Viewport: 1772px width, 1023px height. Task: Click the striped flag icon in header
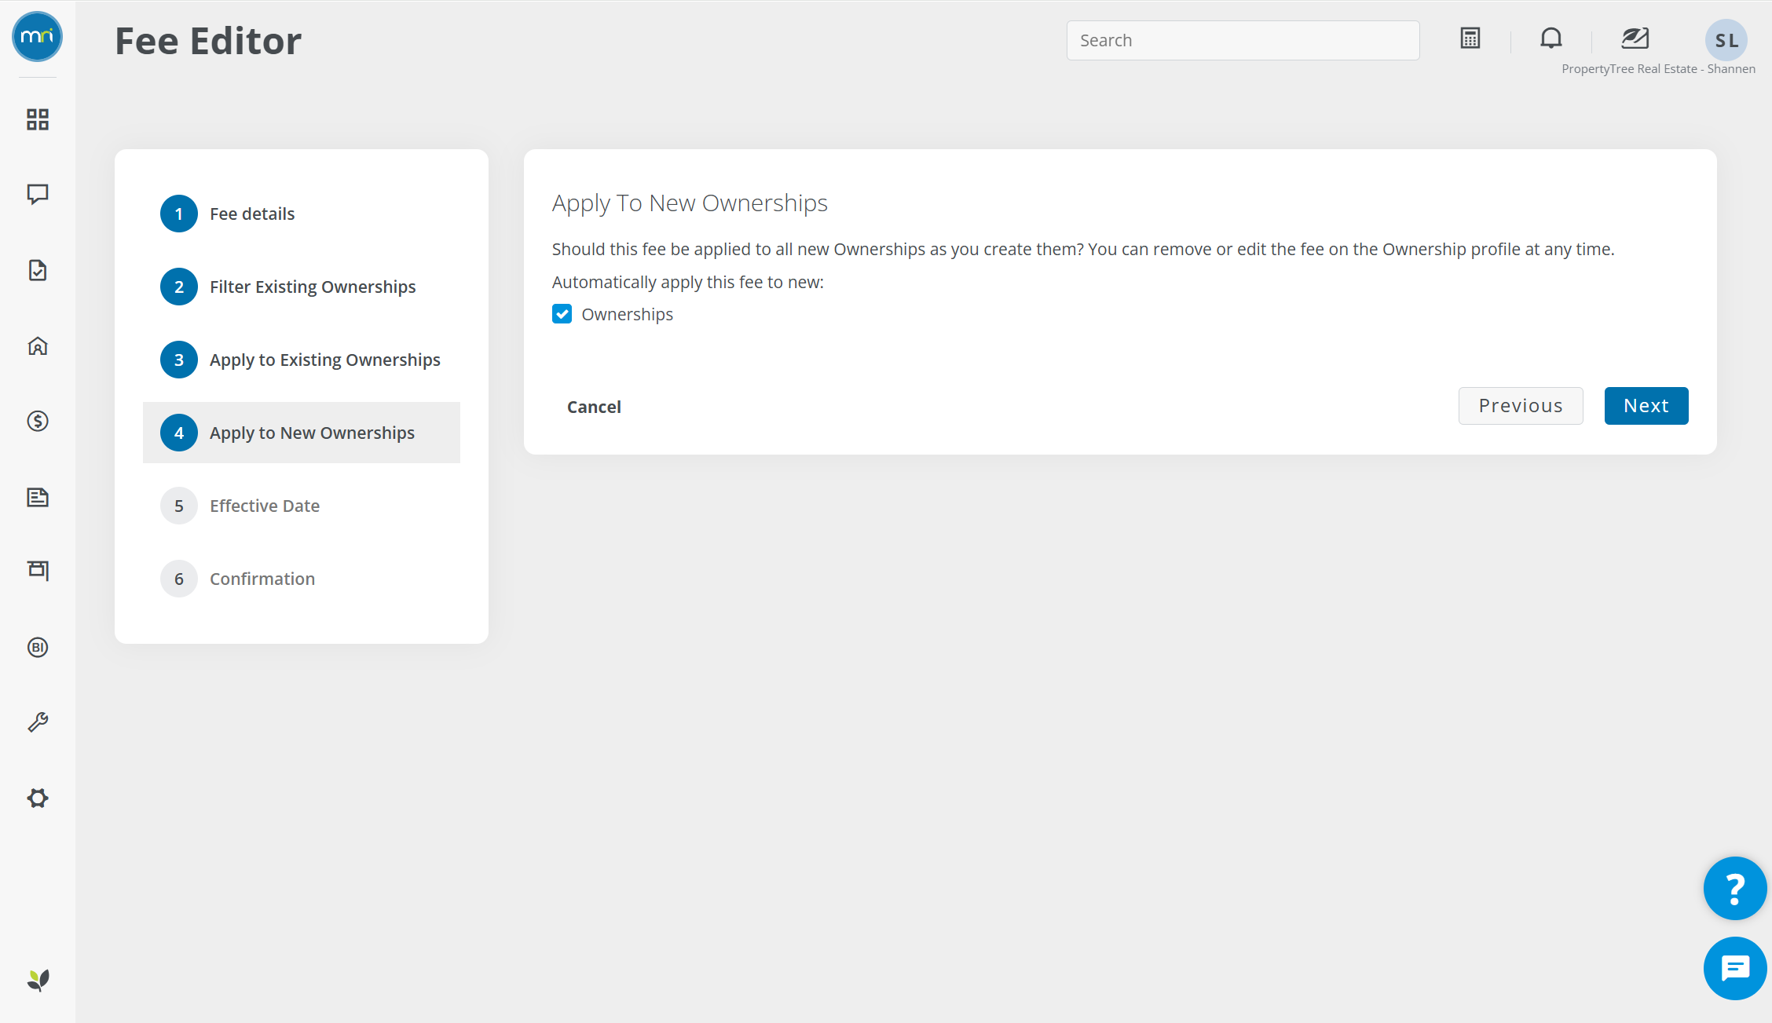click(1635, 38)
